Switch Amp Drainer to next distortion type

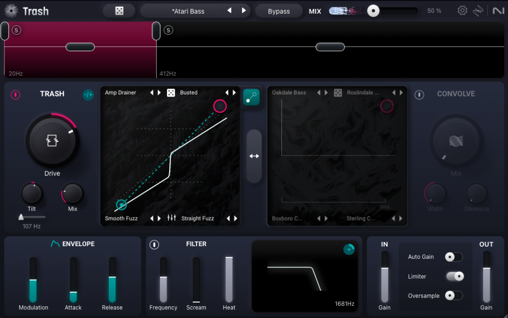coord(159,93)
